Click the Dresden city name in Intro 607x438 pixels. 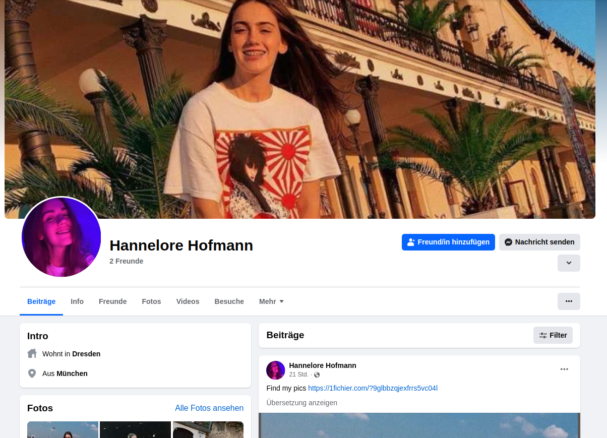pyautogui.click(x=86, y=354)
